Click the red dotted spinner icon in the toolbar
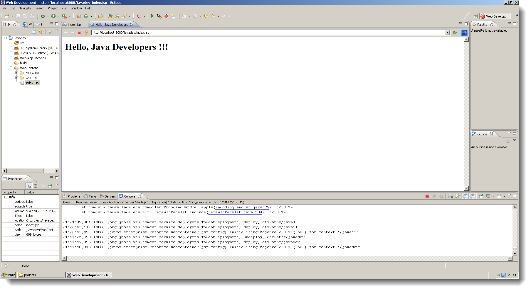 pyautogui.click(x=139, y=16)
